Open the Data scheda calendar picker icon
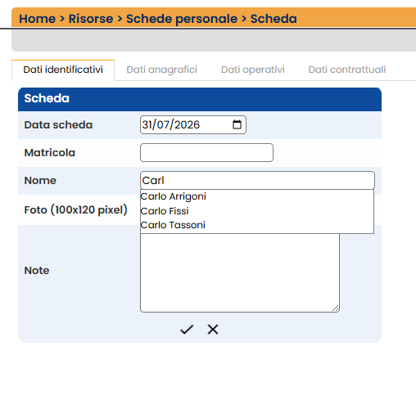The image size is (416, 405). tap(237, 124)
